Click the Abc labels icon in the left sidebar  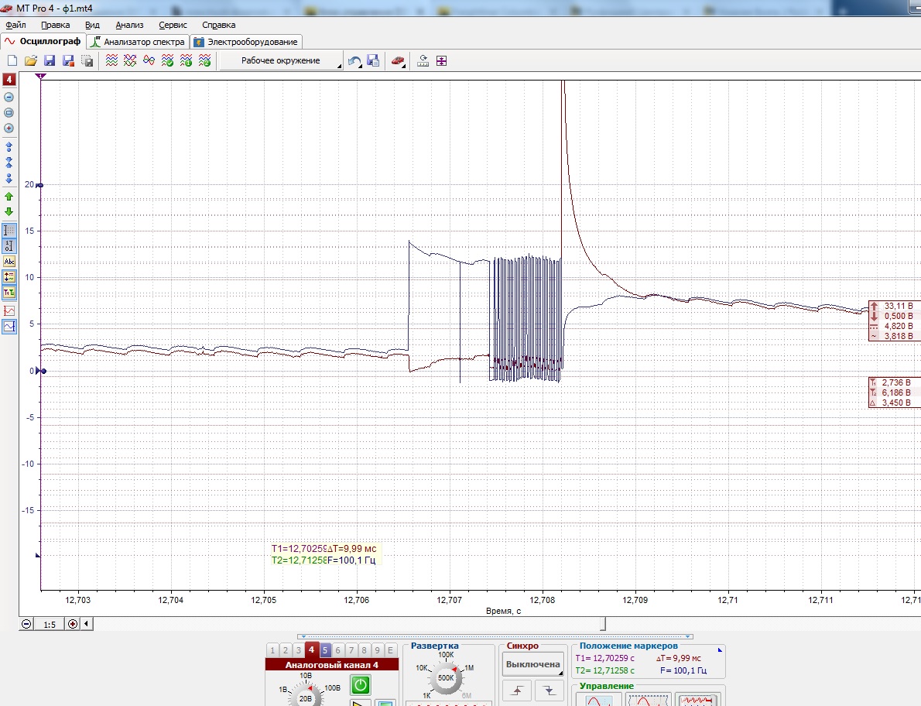9,262
